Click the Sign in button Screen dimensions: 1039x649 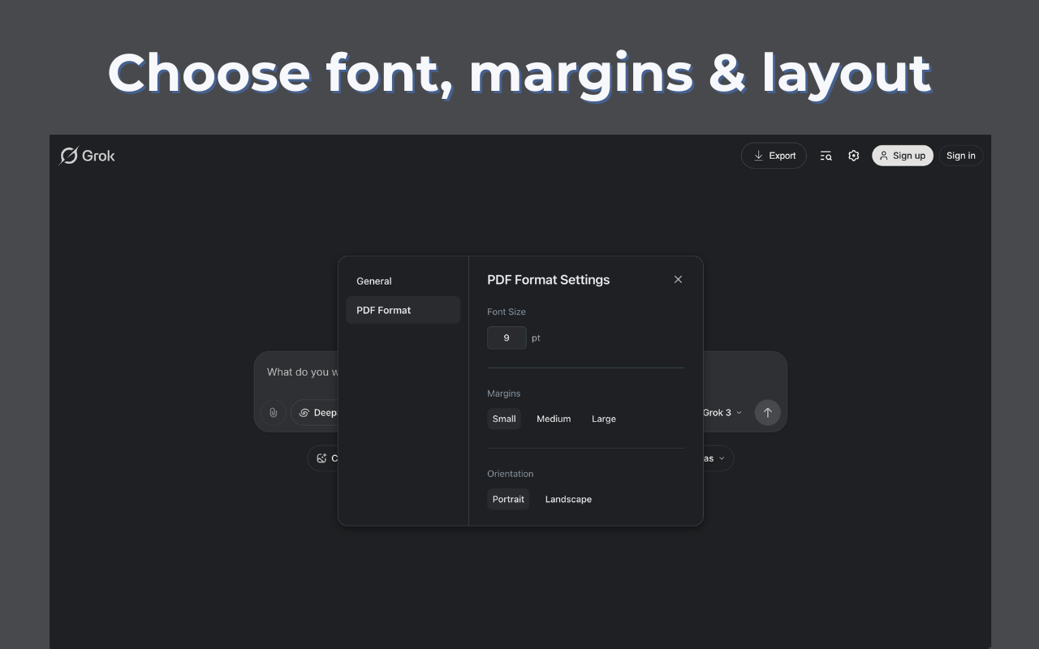coord(961,156)
